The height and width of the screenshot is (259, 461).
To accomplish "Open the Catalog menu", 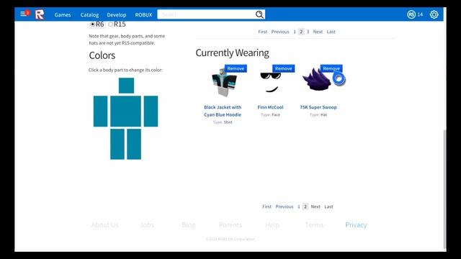I will [x=89, y=14].
